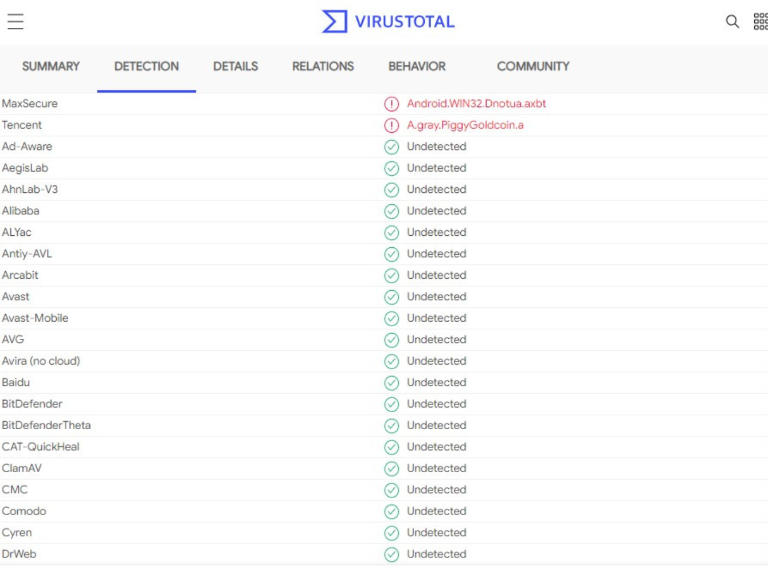Switch to the Summary tab
The image size is (768, 566).
51,66
